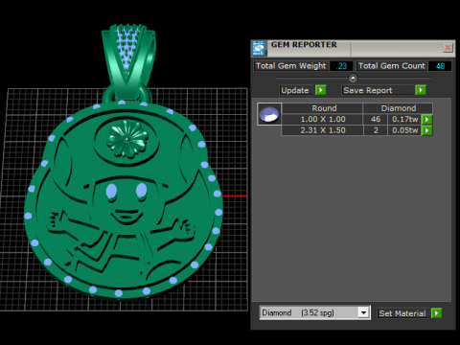Click the Total Gem Weight value .23
This screenshot has height=345, width=460.
341,66
